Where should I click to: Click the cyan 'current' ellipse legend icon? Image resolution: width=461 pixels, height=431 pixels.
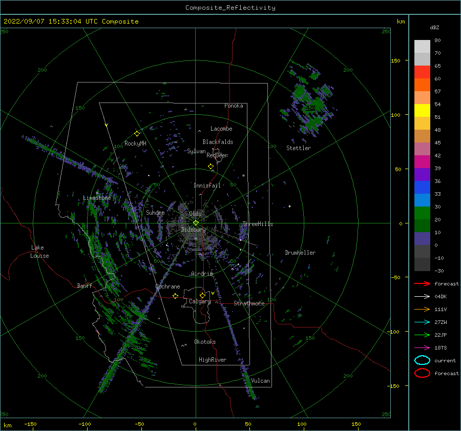(x=422, y=360)
